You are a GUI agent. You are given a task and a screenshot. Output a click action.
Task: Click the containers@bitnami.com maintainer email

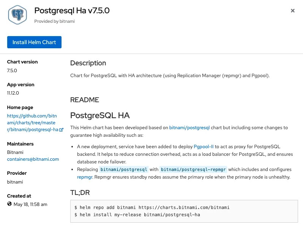coord(33,159)
